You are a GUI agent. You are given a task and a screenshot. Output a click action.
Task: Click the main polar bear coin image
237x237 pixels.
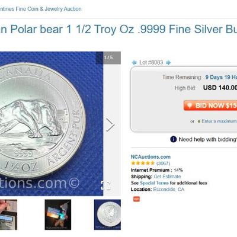[52, 124]
